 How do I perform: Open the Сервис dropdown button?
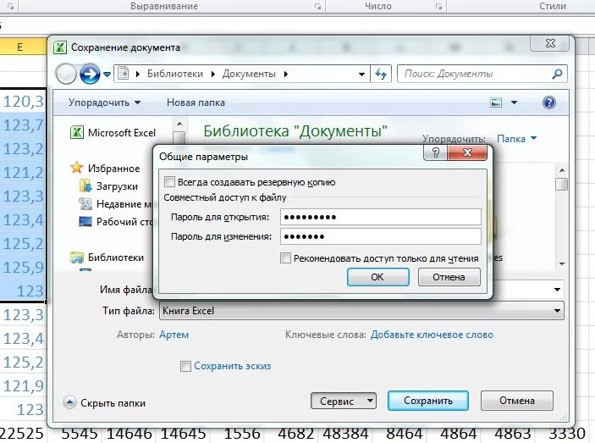click(x=344, y=401)
